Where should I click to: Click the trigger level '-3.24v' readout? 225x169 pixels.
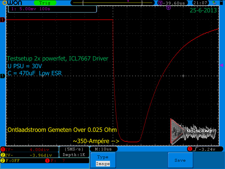(207, 150)
